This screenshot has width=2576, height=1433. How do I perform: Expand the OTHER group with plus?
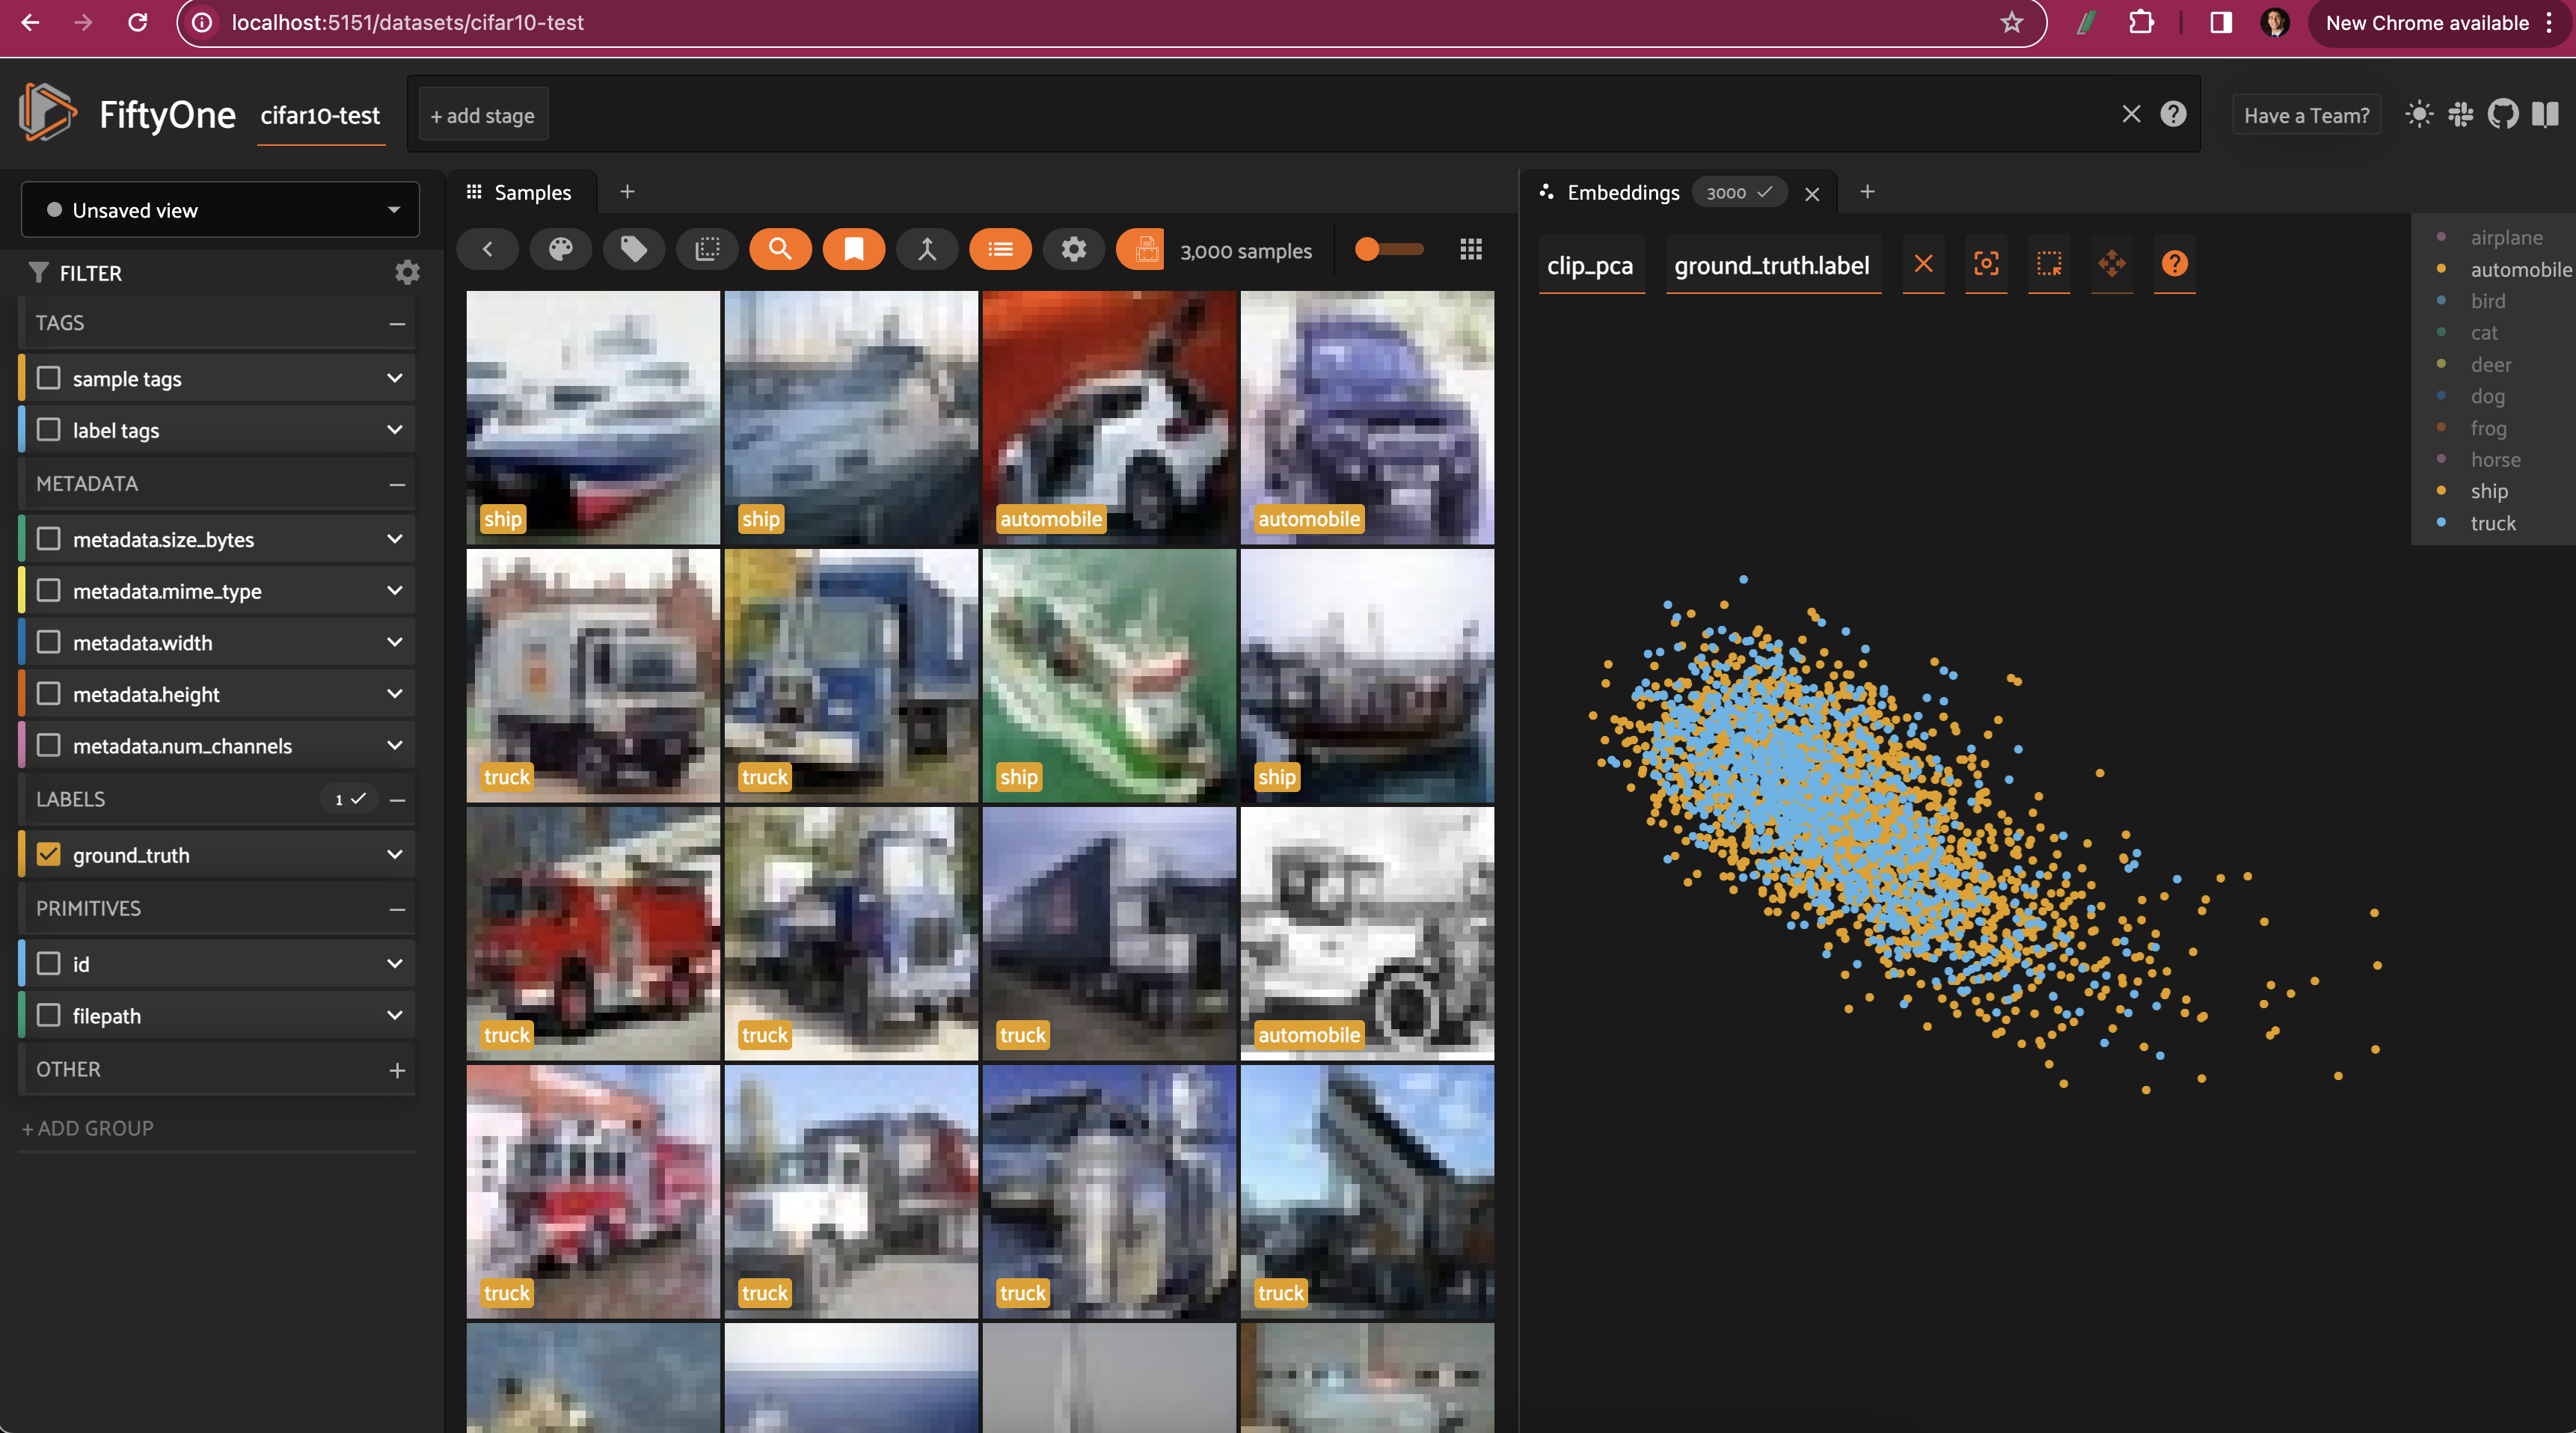(x=397, y=1070)
